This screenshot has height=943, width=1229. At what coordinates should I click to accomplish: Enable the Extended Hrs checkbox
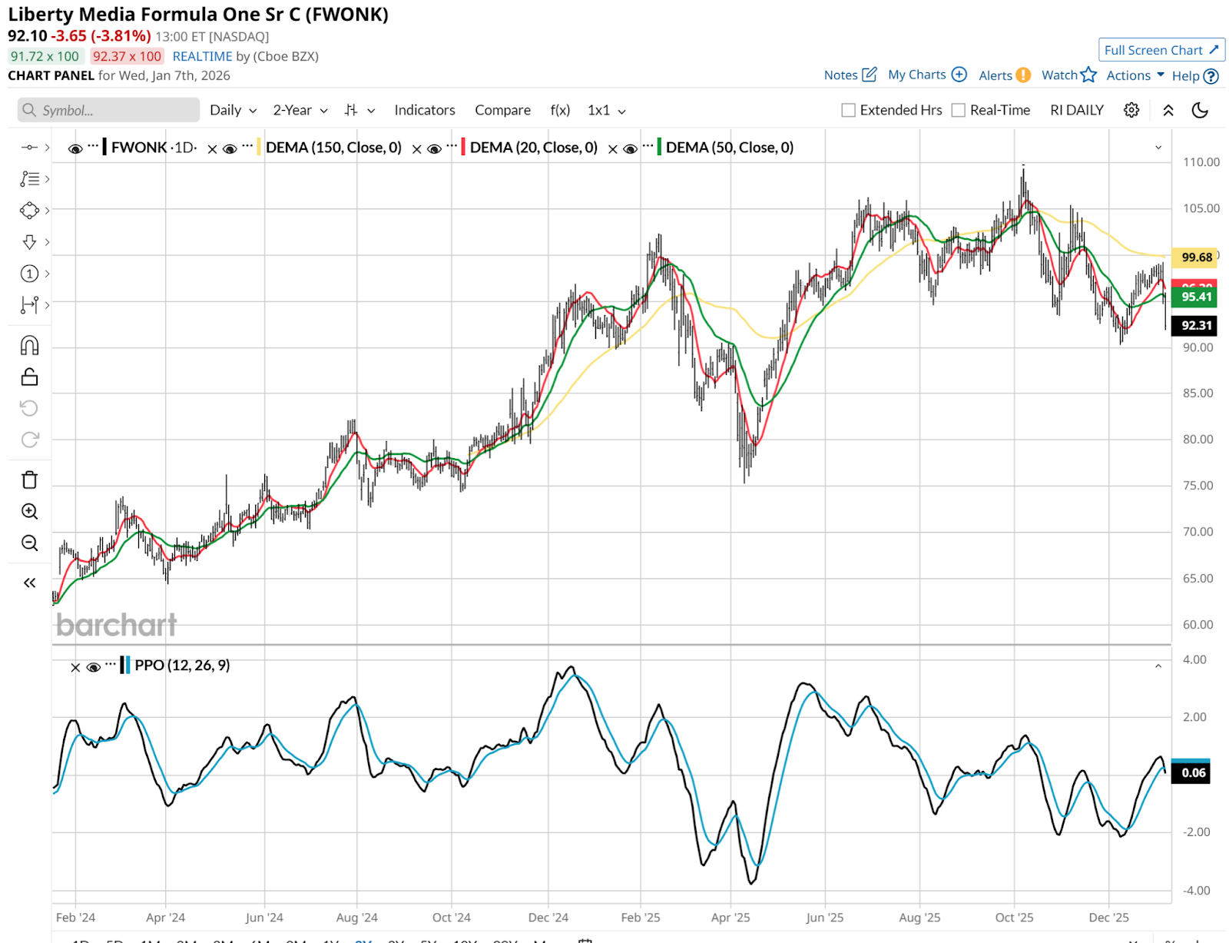pos(848,110)
